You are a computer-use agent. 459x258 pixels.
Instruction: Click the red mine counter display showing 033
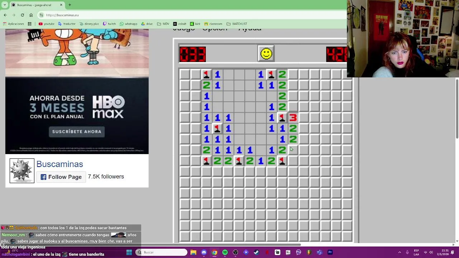[193, 54]
